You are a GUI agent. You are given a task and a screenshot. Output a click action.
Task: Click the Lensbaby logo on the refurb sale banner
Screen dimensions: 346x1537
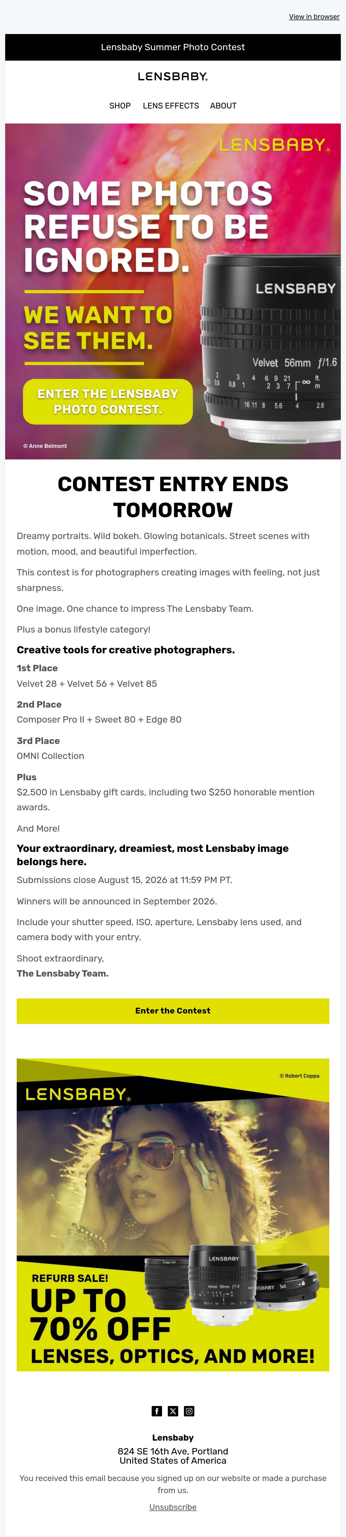click(x=78, y=1094)
